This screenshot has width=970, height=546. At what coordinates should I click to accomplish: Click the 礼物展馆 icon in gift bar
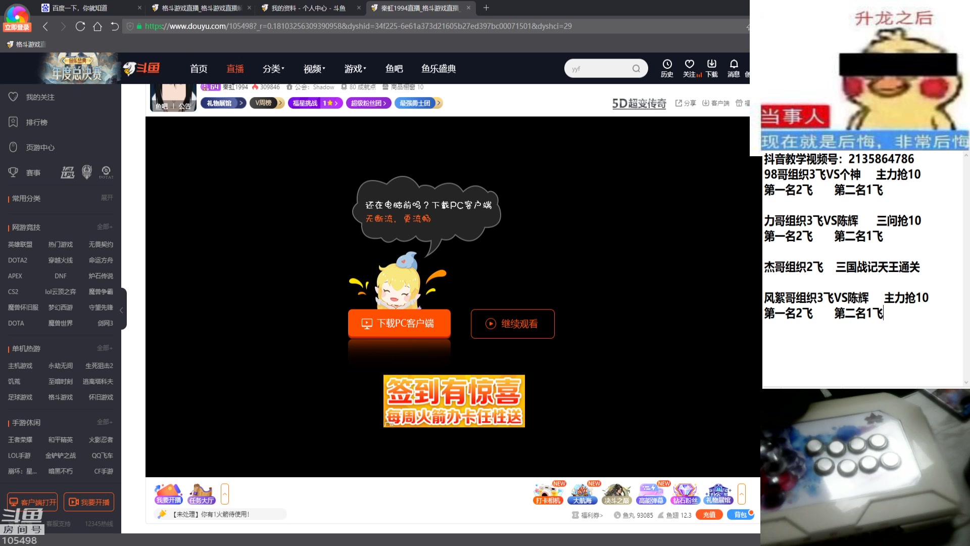(x=718, y=494)
